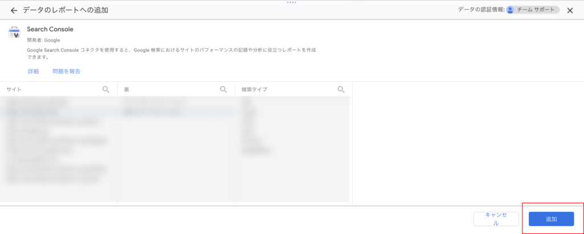Click the Search Console title text
This screenshot has width=584, height=234.
[50, 29]
